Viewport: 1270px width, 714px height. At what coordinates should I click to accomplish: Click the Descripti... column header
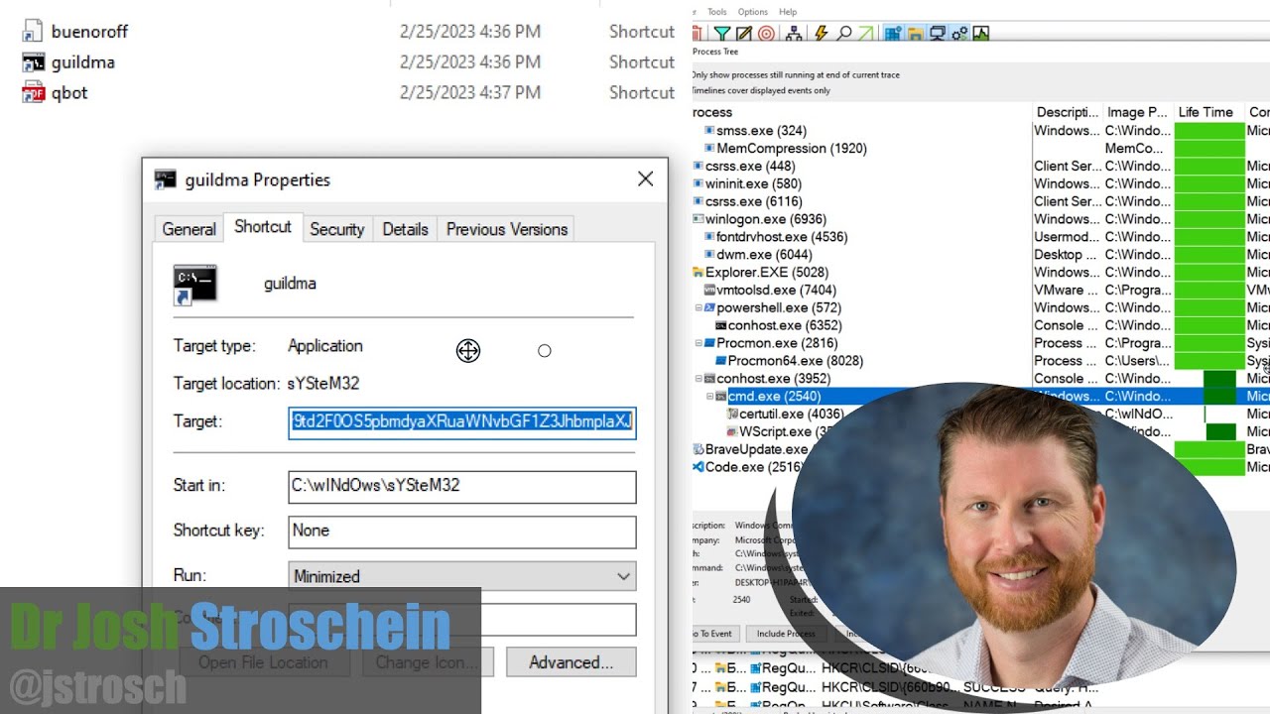(x=1068, y=112)
